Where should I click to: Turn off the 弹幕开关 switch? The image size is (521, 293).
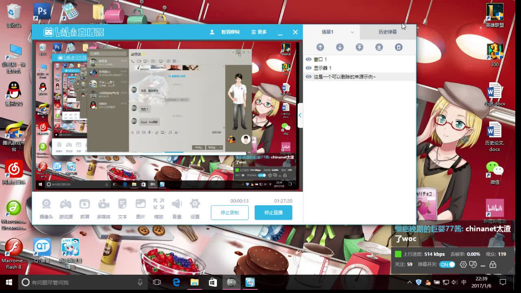coord(447,265)
